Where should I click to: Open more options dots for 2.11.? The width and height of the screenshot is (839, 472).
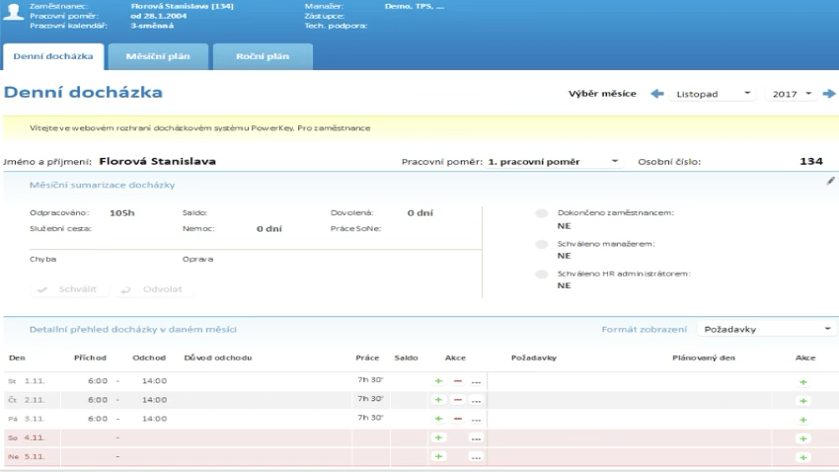476,400
